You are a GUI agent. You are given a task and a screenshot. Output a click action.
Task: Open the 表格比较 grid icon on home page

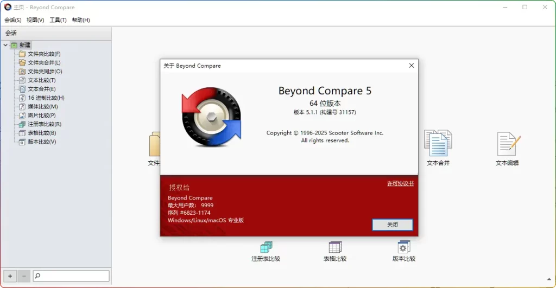click(335, 247)
